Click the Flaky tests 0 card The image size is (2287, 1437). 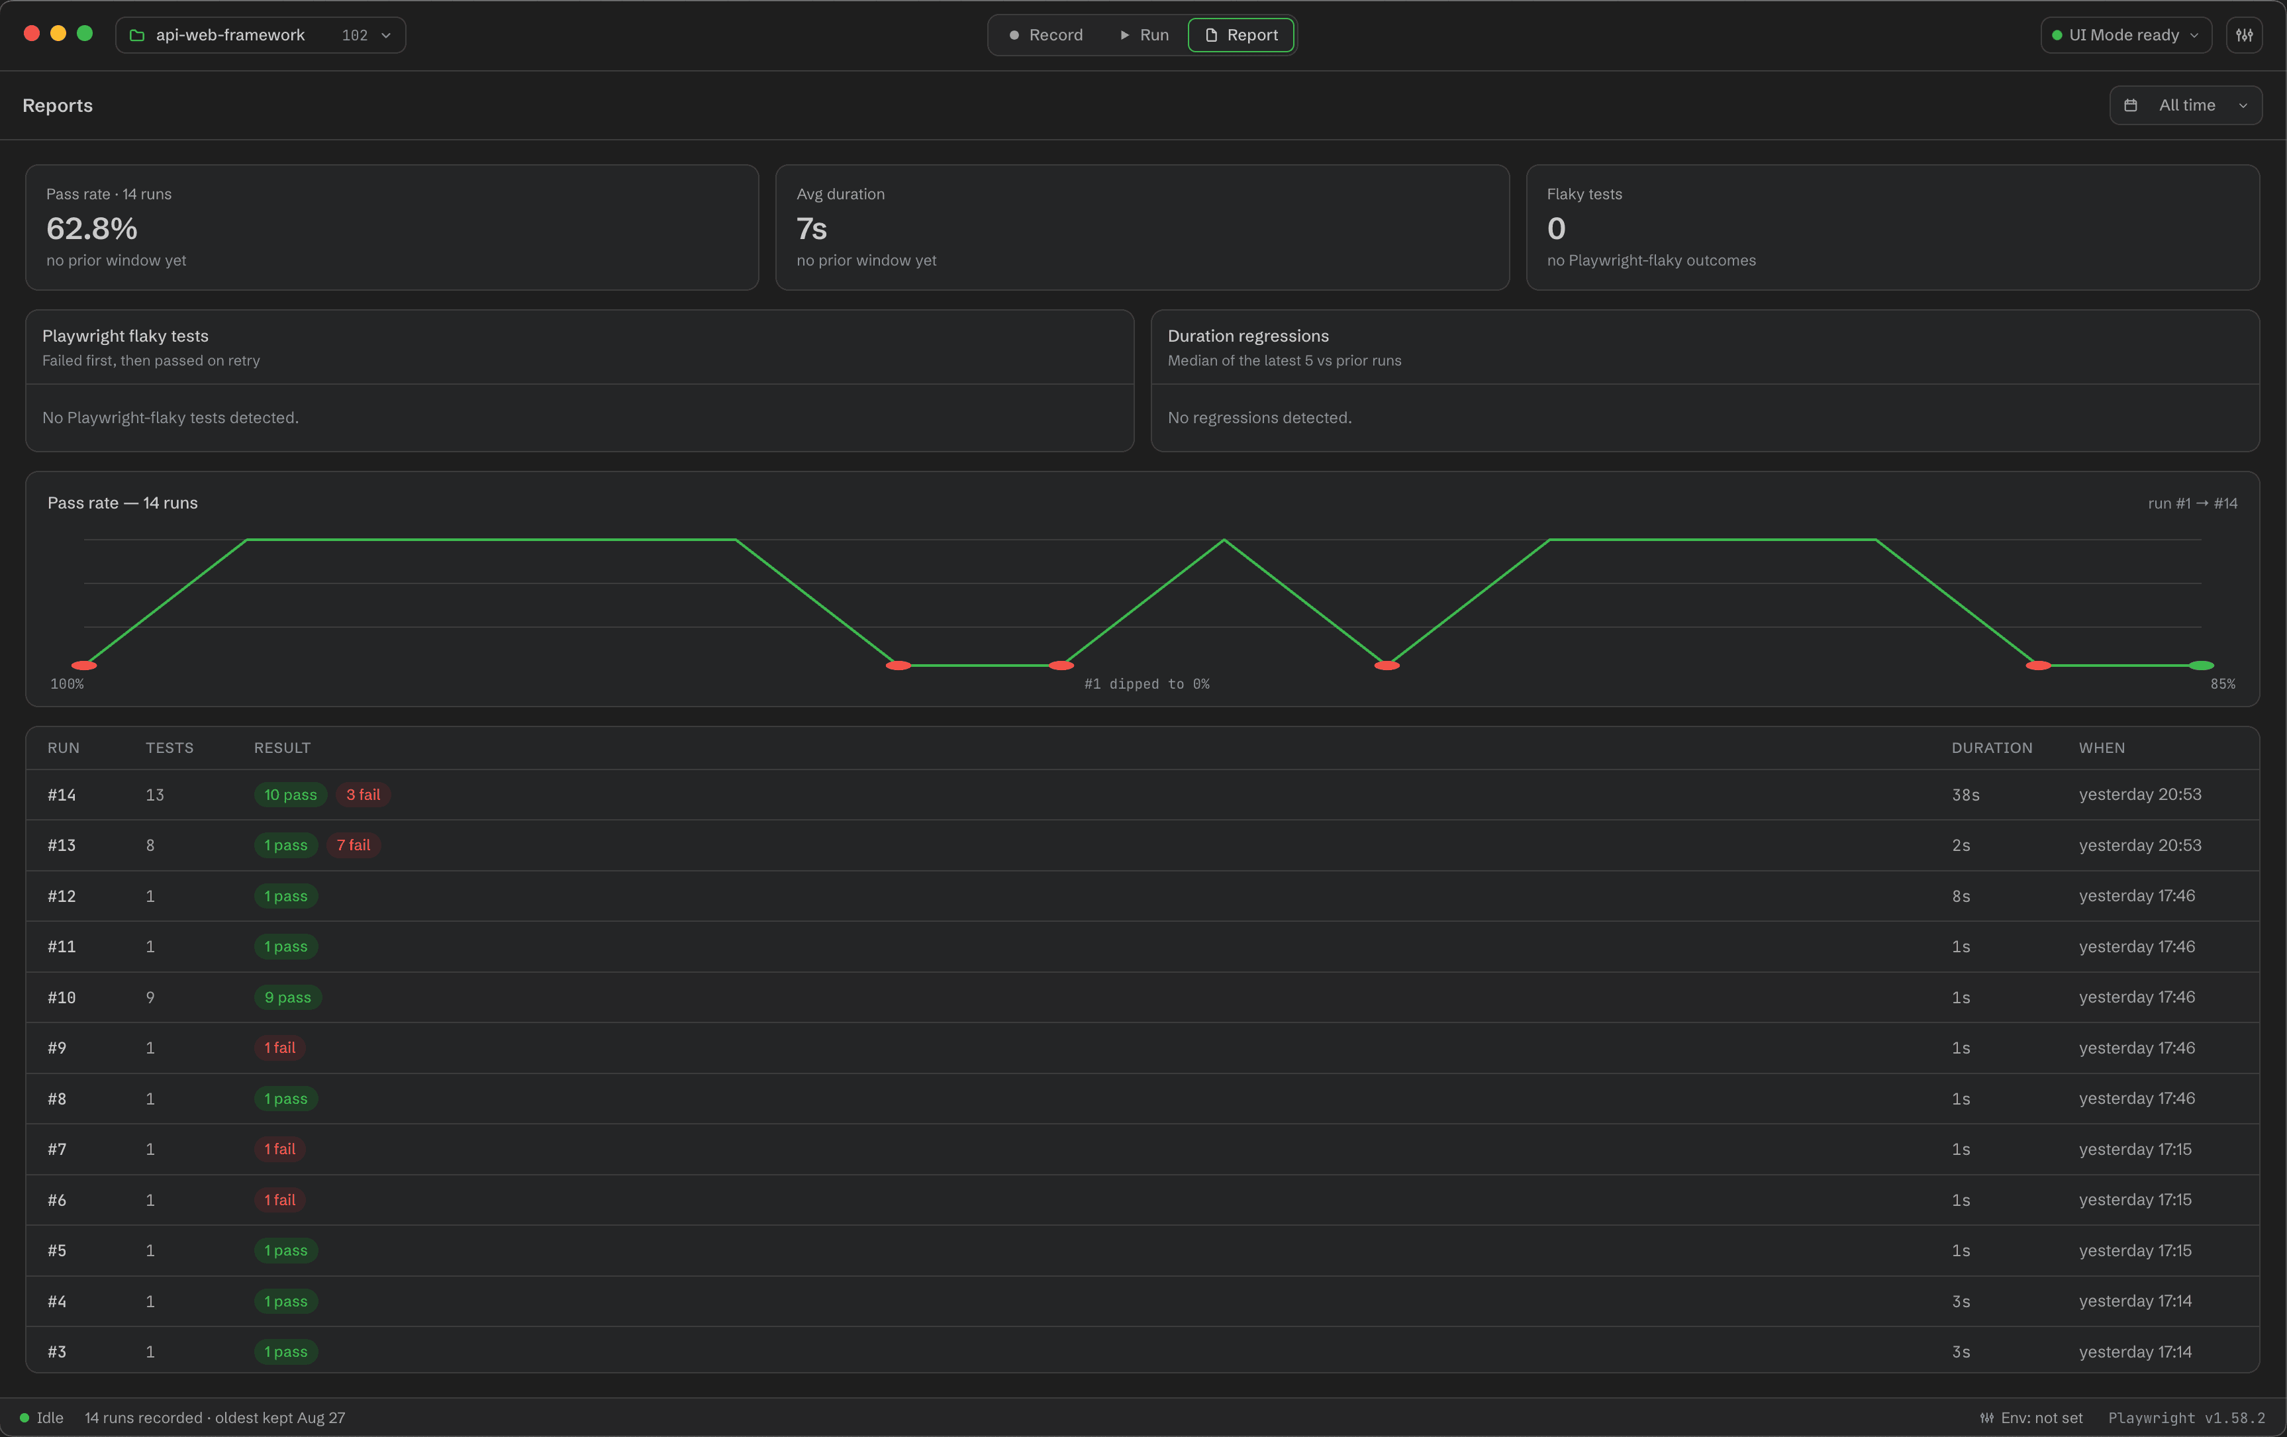pyautogui.click(x=1893, y=227)
